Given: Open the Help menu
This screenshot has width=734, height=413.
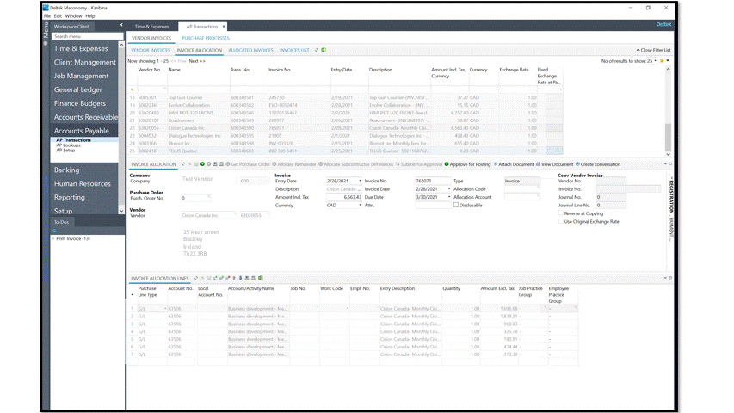Looking at the screenshot, I should pyautogui.click(x=90, y=16).
